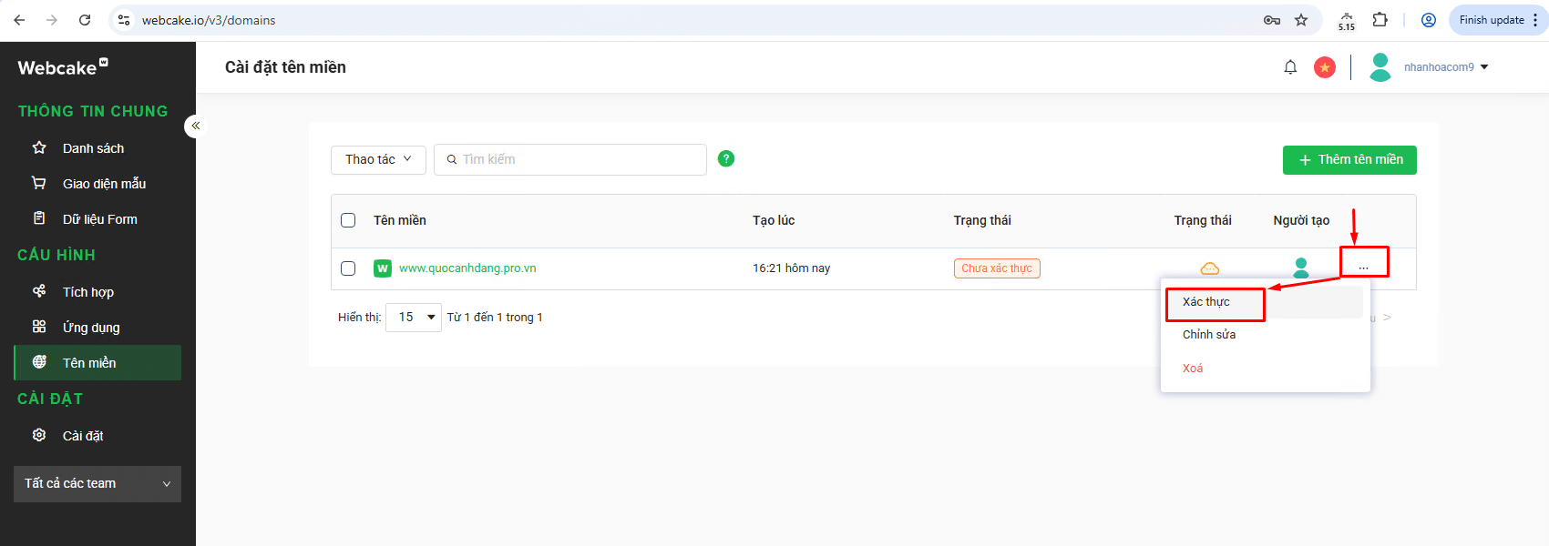Tick checkbox for www.quocanhdang.pro.vn row
The height and width of the screenshot is (546, 1549).
[348, 268]
